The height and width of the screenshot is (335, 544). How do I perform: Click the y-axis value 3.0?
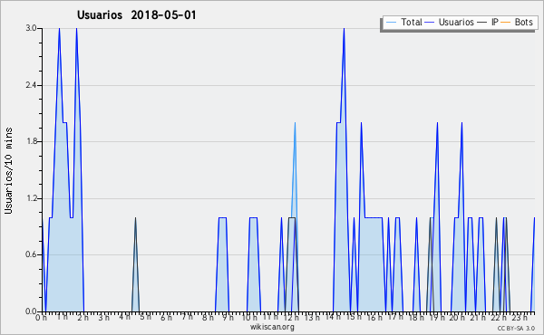(x=31, y=28)
